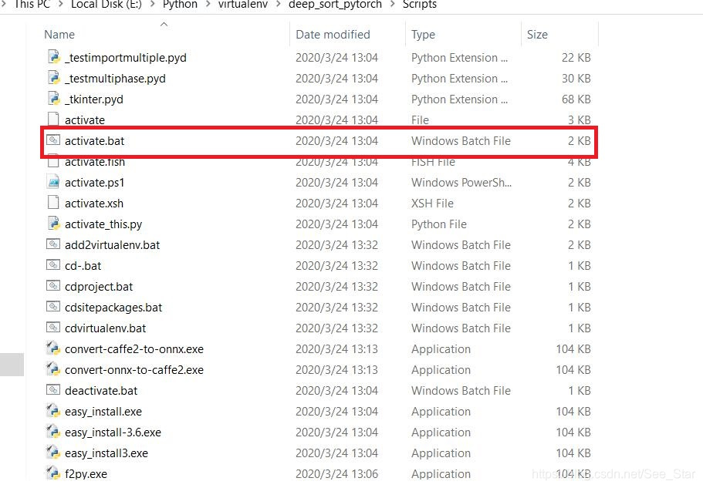Click the convert-caffe2-to-onnx.exe icon

tap(53, 348)
